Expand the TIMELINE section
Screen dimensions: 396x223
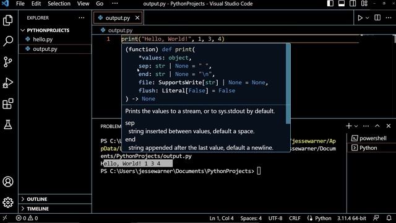click(38, 209)
